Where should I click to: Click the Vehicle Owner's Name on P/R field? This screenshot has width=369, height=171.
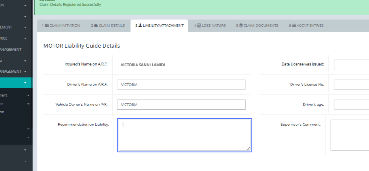click(x=181, y=105)
